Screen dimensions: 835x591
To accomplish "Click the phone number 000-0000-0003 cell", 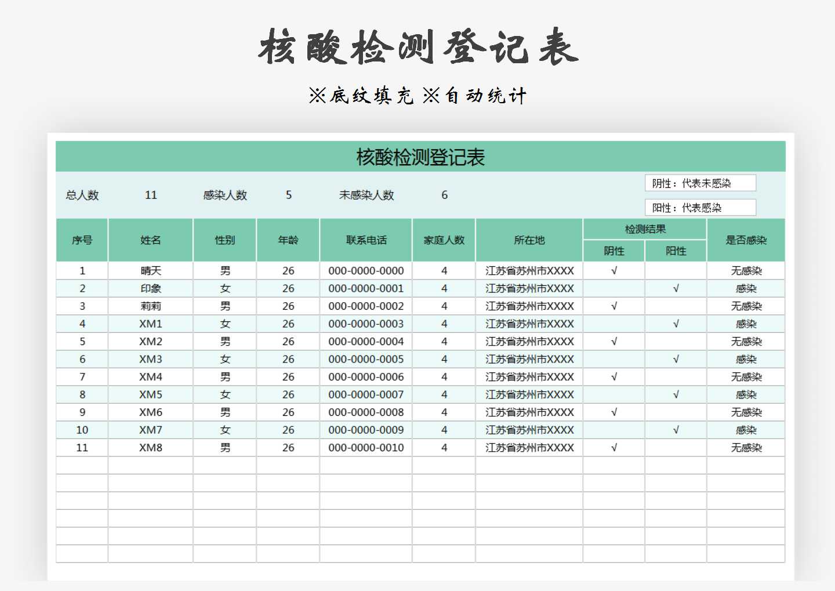I will (366, 324).
